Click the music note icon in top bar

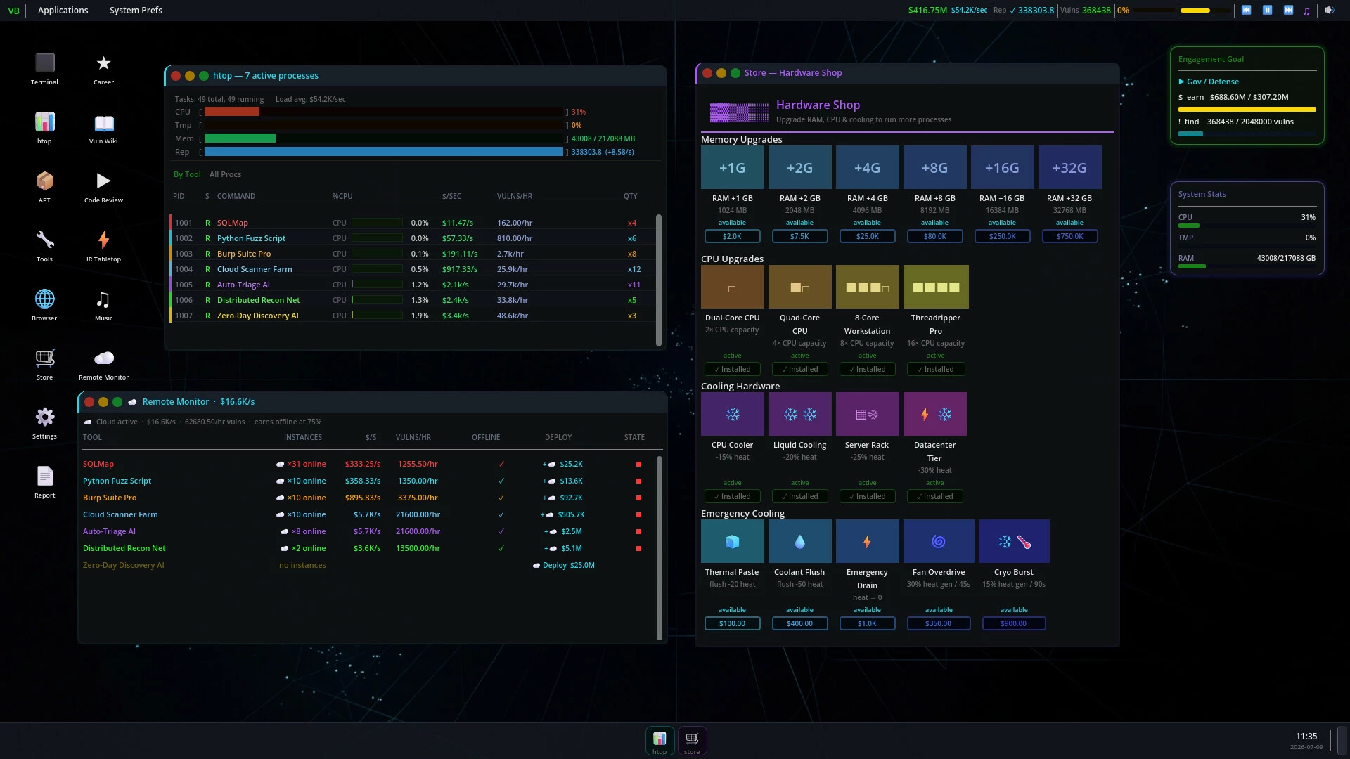[x=1306, y=11]
